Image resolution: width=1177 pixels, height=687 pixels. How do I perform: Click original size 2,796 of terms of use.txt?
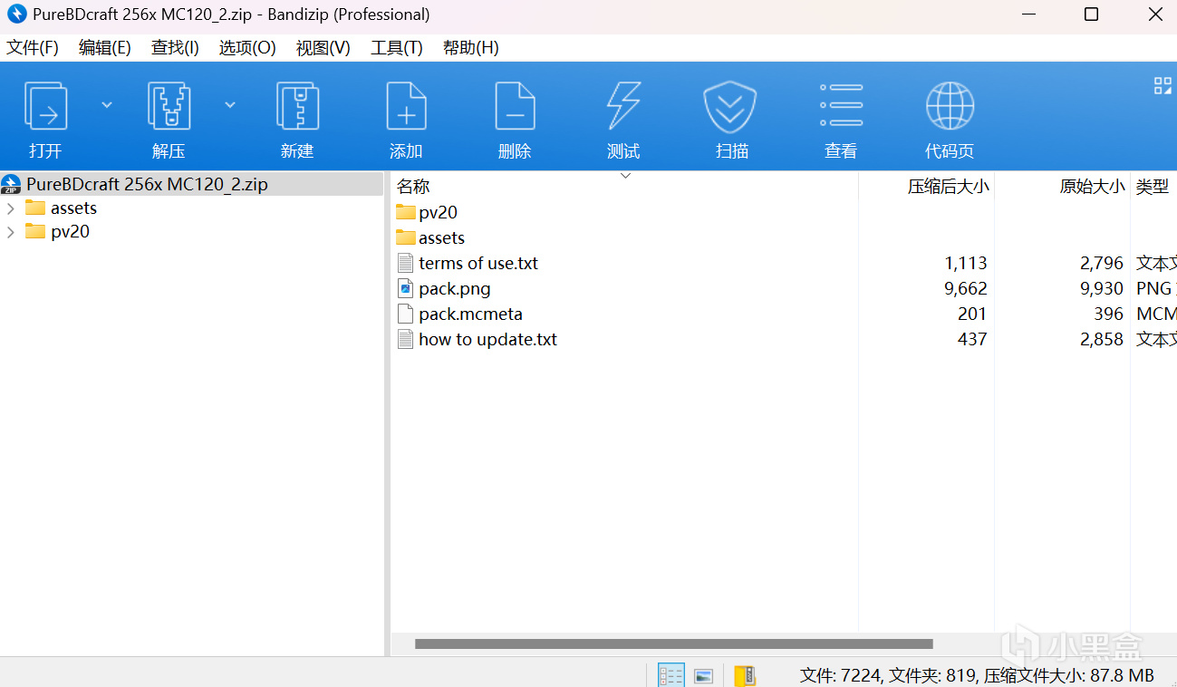(1102, 264)
